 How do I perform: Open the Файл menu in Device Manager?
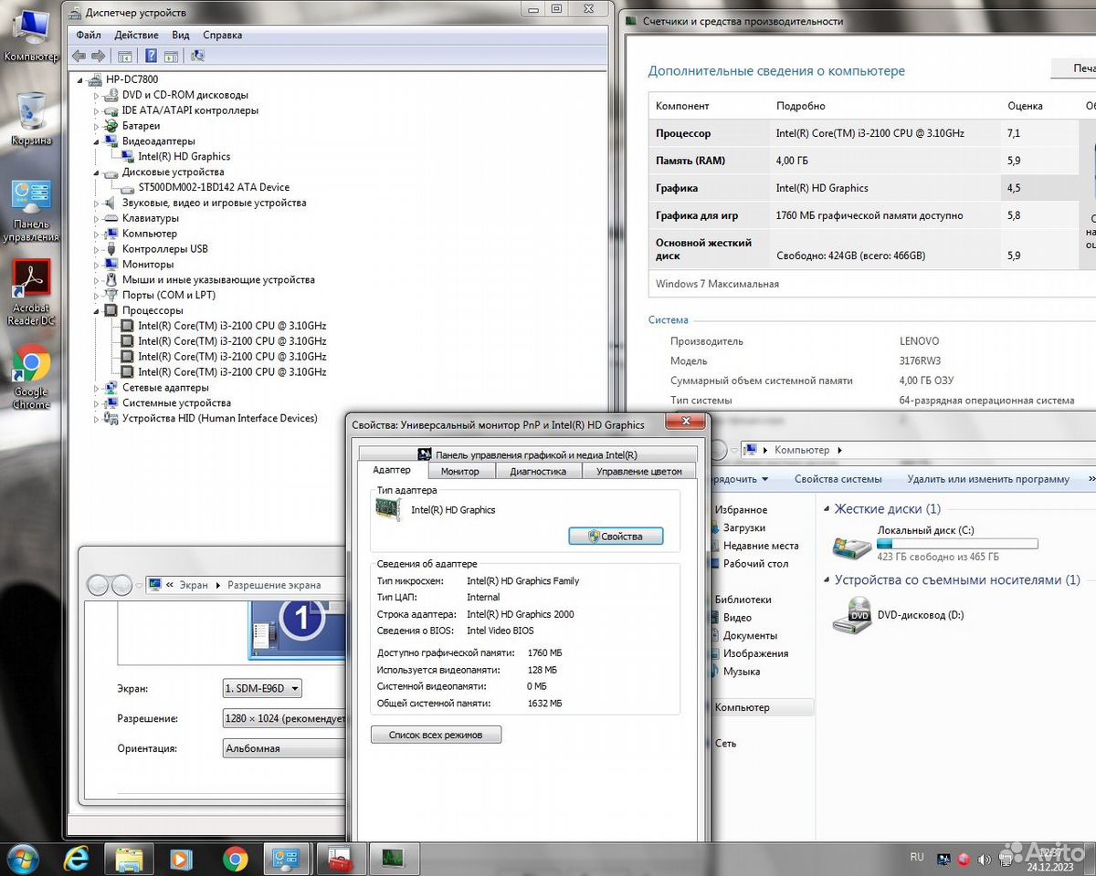(89, 35)
